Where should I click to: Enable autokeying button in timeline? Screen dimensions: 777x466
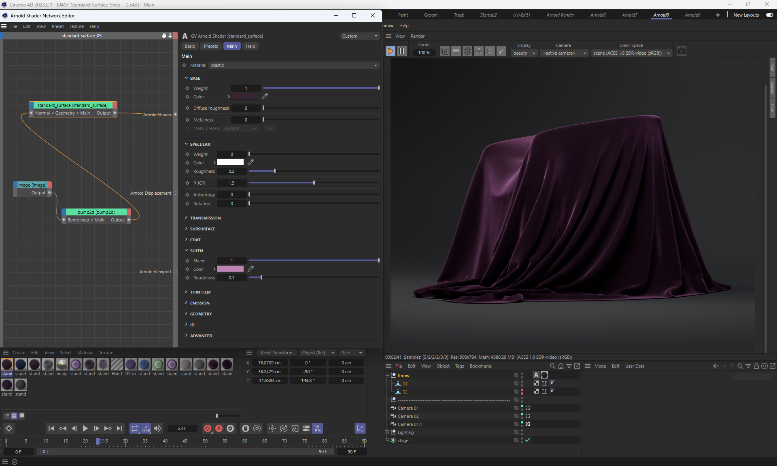219,428
